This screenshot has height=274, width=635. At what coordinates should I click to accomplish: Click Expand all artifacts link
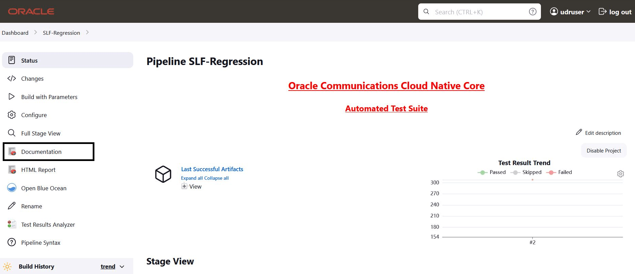pyautogui.click(x=192, y=178)
